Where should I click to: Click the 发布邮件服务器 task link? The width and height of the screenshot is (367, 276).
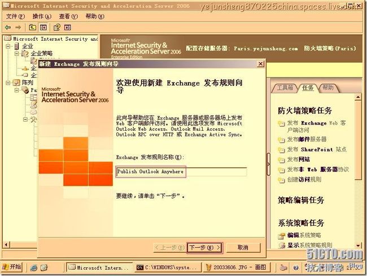pos(307,139)
